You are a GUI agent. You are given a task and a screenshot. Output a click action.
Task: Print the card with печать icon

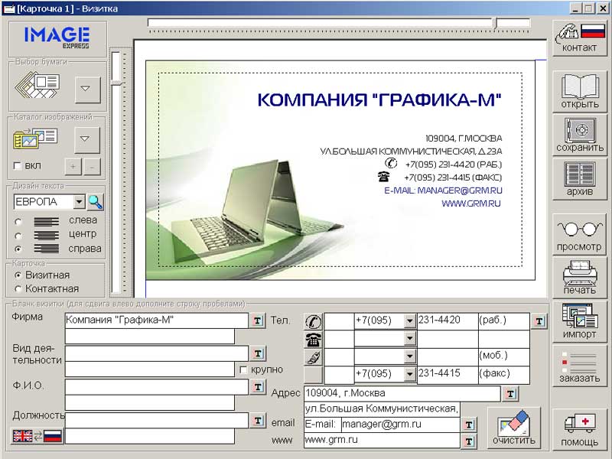pos(580,277)
